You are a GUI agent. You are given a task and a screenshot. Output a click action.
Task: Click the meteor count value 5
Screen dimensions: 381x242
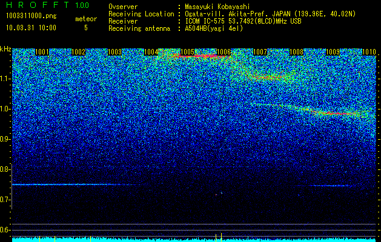click(x=86, y=28)
